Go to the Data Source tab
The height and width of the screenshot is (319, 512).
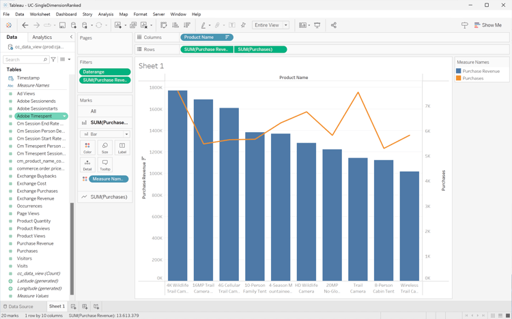18,307
